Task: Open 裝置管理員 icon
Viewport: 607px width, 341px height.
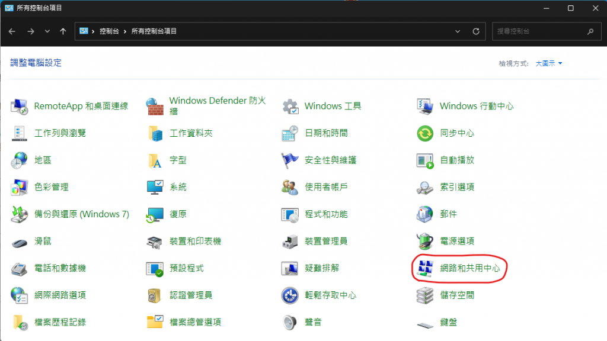Action: tap(290, 242)
